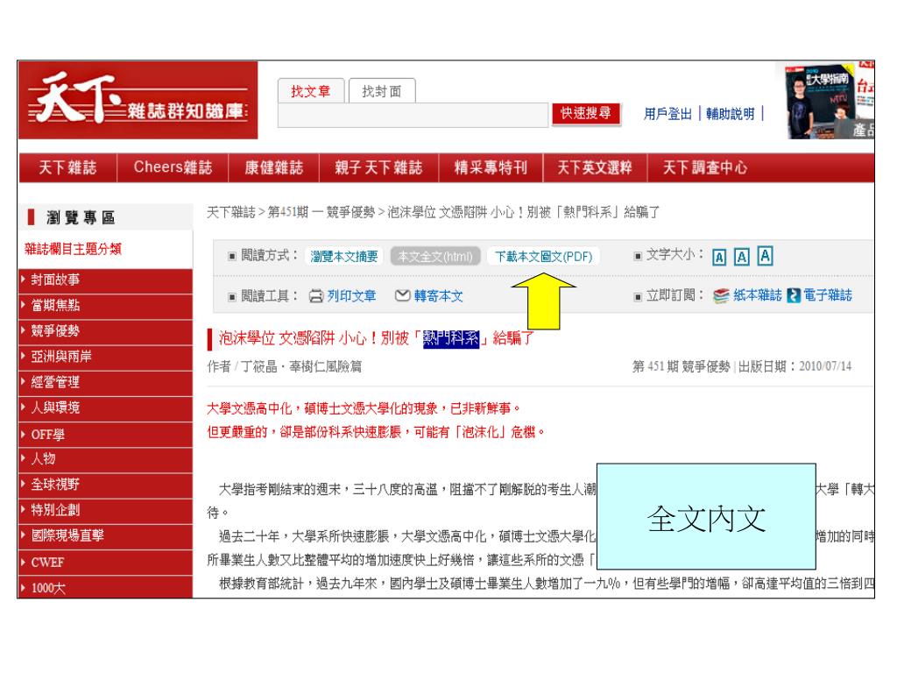Click the 紙本雜誌 subscription link text
This screenshot has width=897, height=673.
pyautogui.click(x=758, y=295)
